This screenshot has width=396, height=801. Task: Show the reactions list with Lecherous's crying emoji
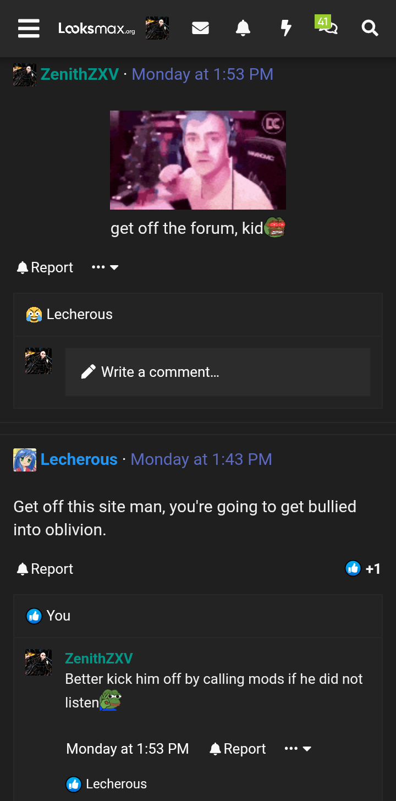tap(69, 314)
